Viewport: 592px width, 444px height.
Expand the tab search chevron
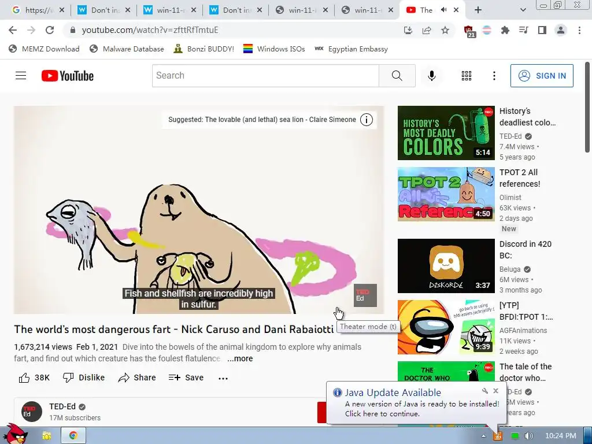pyautogui.click(x=523, y=10)
